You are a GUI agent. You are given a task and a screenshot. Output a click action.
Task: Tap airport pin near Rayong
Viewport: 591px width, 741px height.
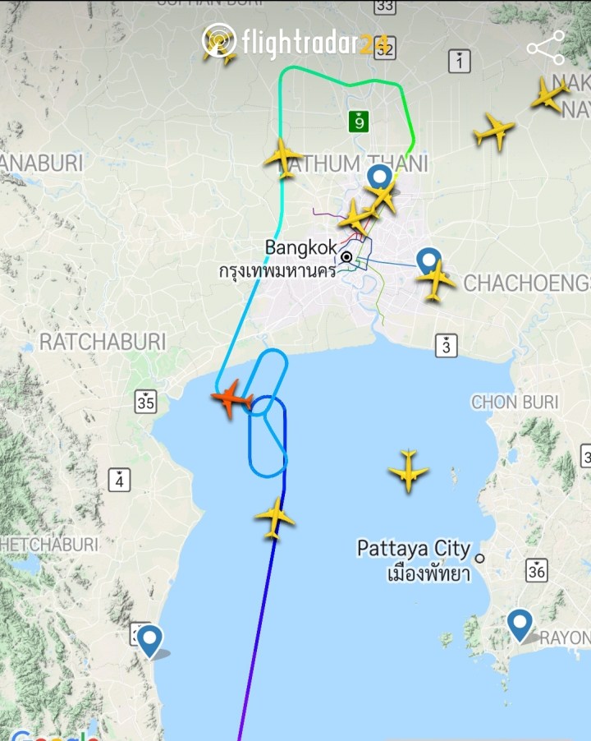coord(520,625)
